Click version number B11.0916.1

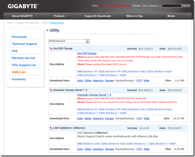click(x=146, y=90)
